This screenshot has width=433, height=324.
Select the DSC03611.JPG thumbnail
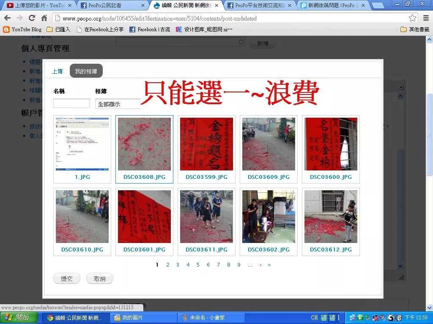[x=206, y=222]
